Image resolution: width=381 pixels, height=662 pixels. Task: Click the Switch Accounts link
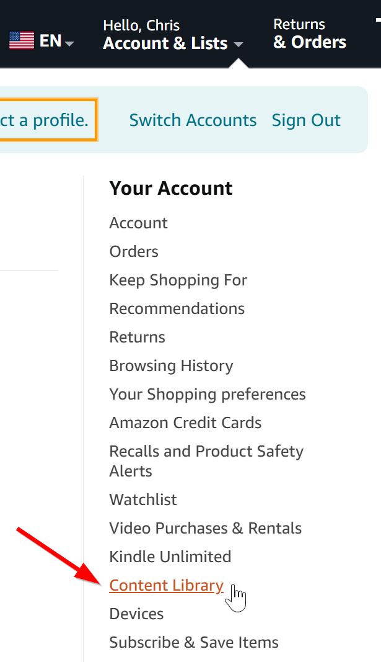click(x=193, y=120)
